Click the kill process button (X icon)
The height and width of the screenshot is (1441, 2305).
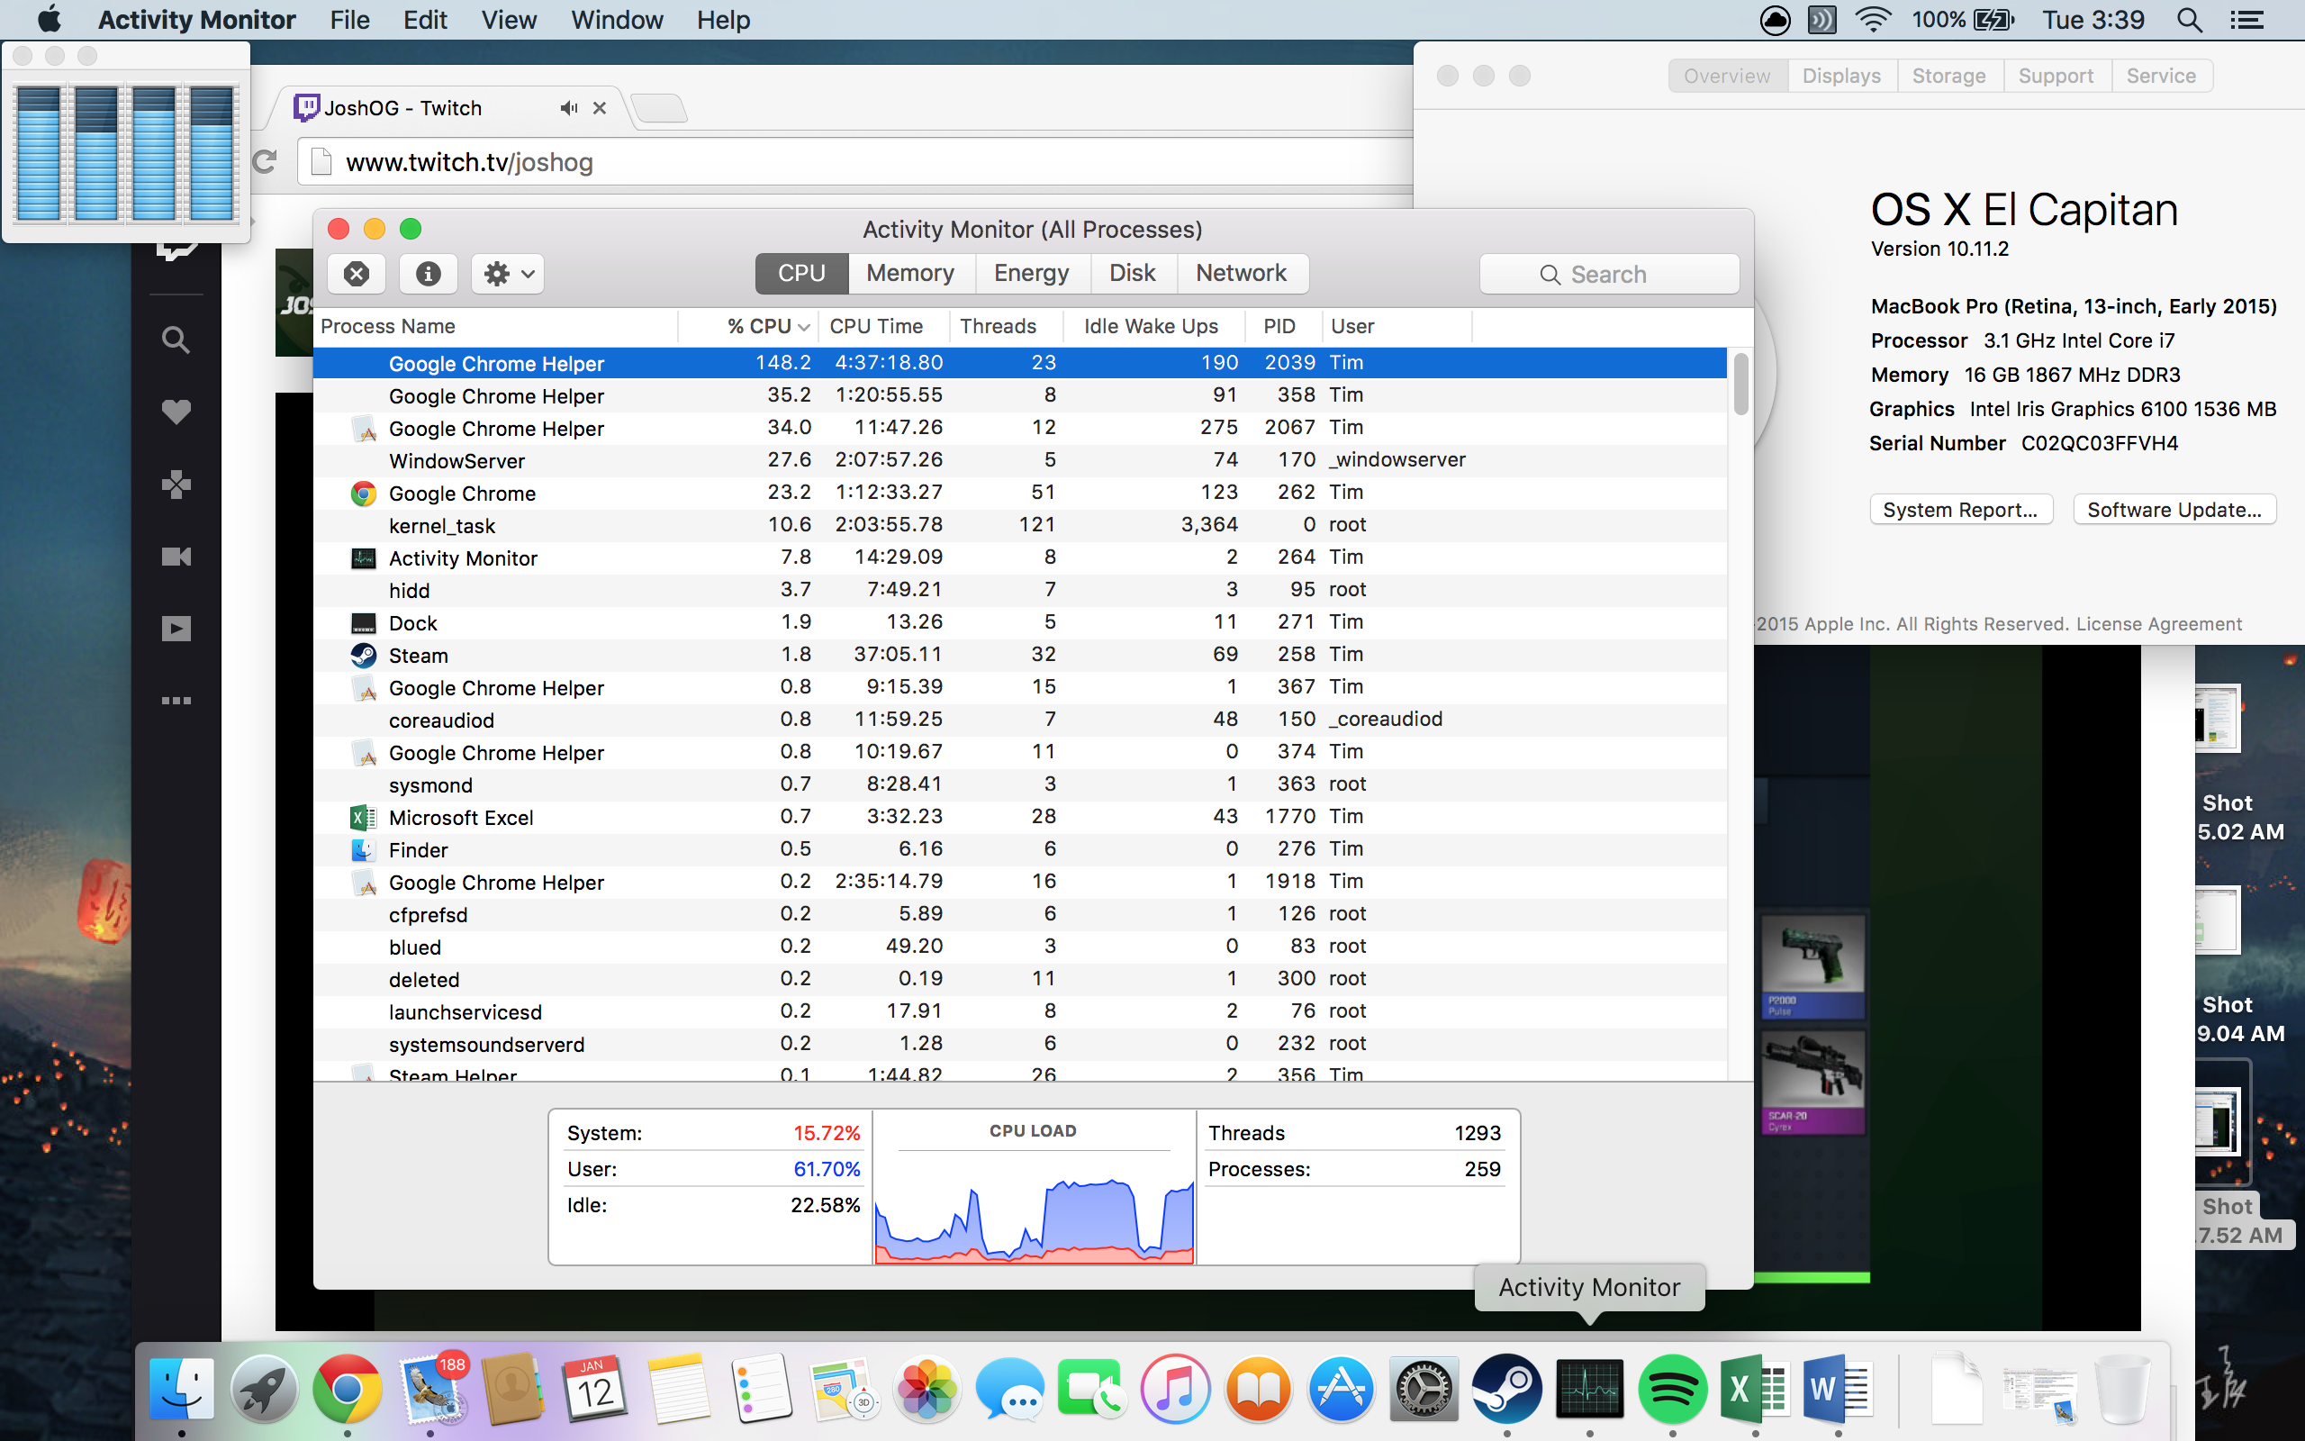[355, 272]
